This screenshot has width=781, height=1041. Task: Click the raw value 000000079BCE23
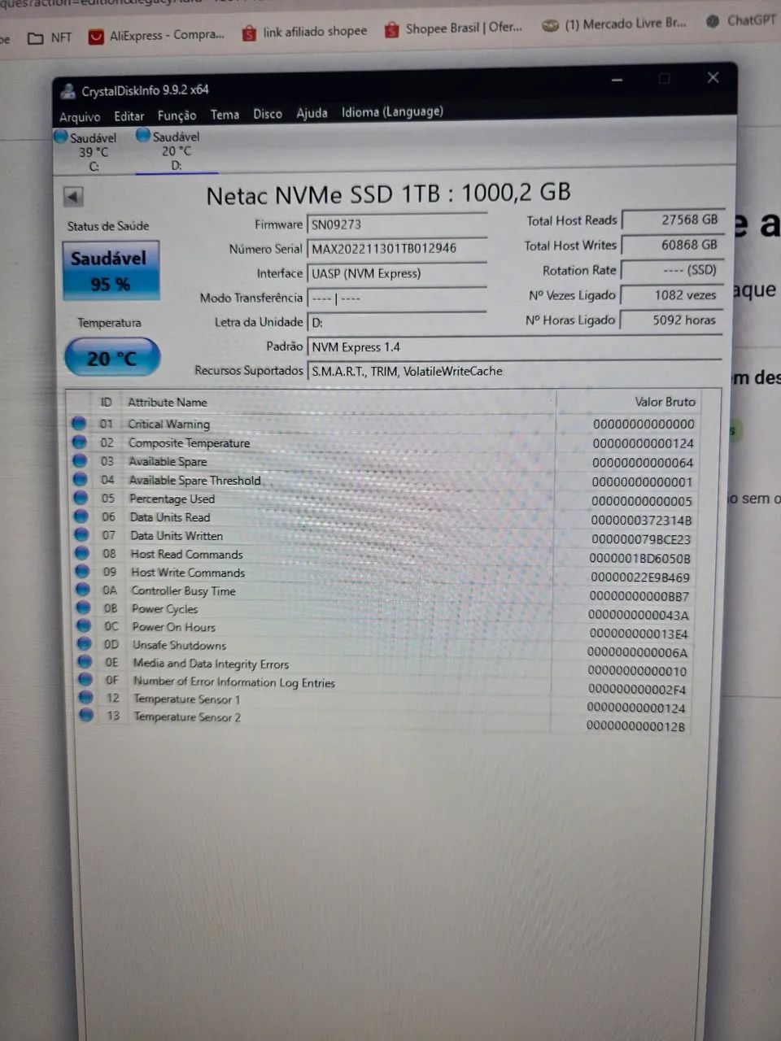tap(641, 539)
